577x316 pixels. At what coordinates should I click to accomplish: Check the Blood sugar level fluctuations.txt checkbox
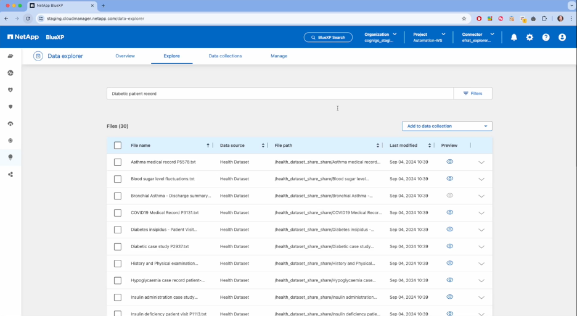[x=118, y=179]
